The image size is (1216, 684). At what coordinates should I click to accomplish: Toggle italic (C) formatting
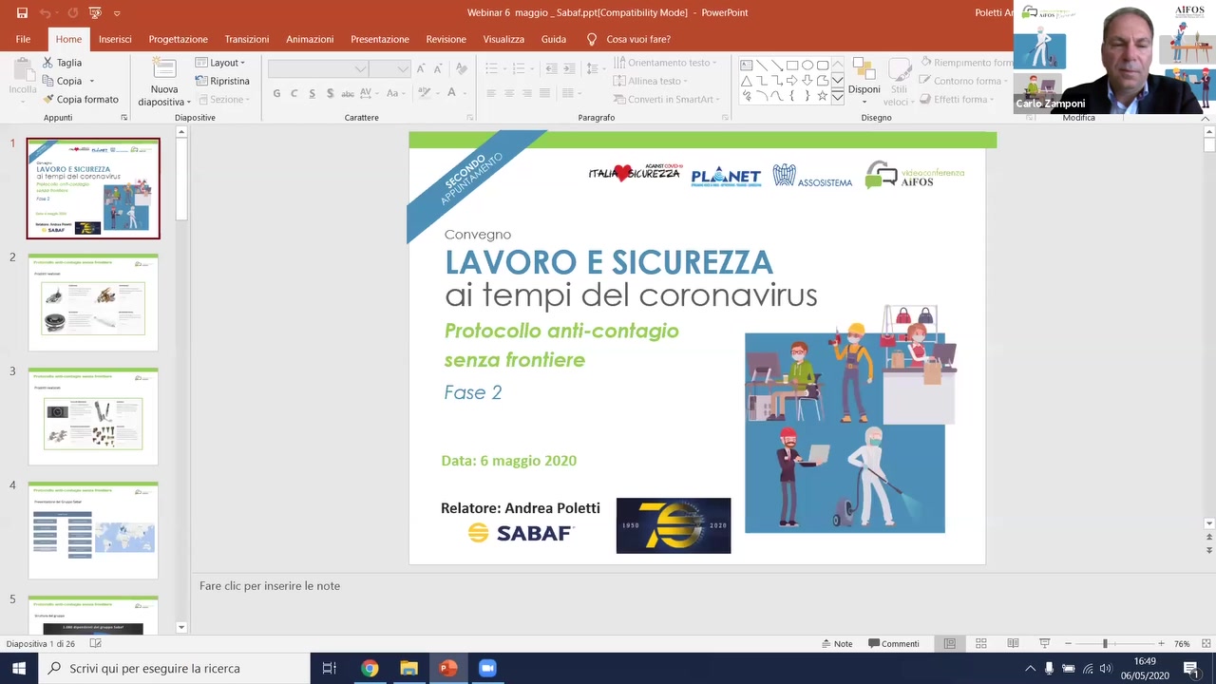294,93
